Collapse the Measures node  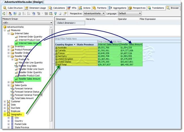[x=5, y=30]
